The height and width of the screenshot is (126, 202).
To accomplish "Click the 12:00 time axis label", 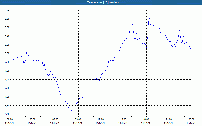I will [x=100, y=119].
